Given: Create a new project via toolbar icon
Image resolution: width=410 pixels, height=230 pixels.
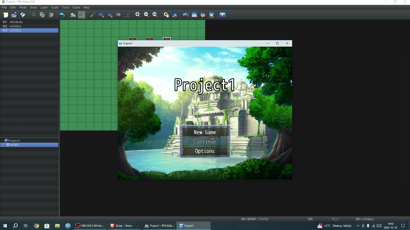Looking at the screenshot, I should [5, 15].
